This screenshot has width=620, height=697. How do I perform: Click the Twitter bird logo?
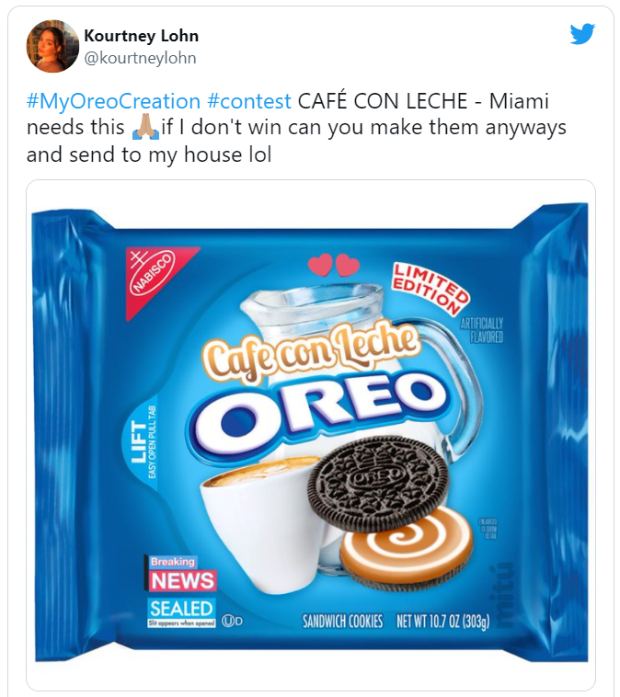pyautogui.click(x=582, y=35)
